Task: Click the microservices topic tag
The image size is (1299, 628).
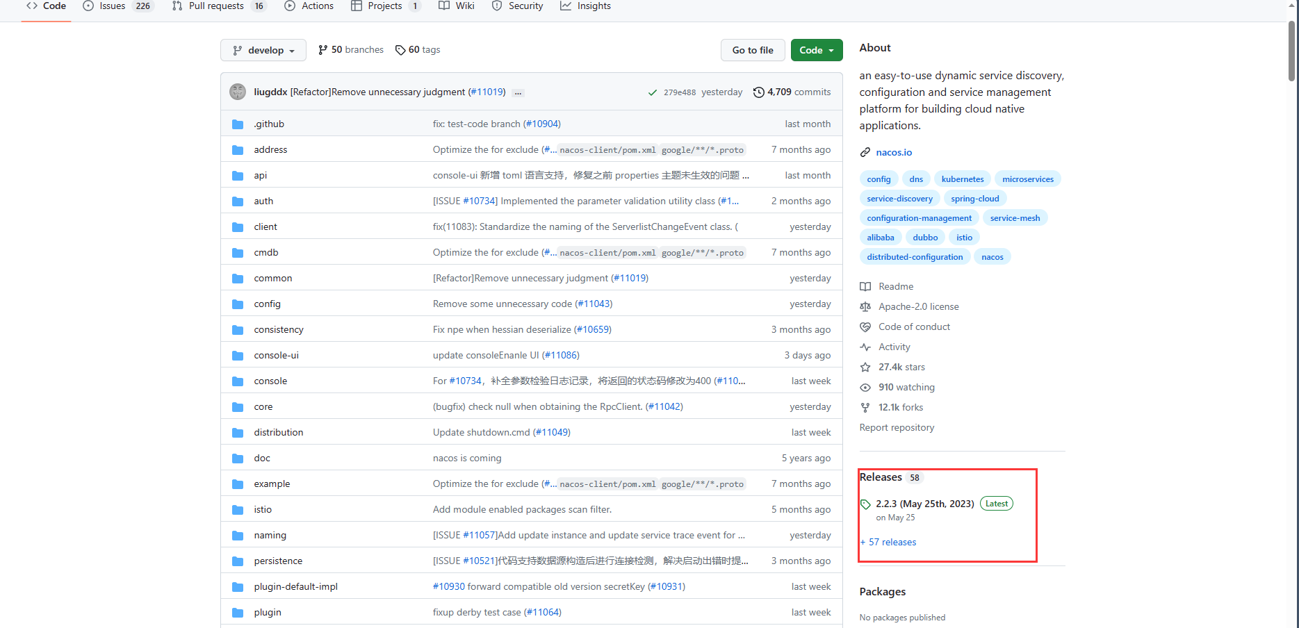Action: pyautogui.click(x=1028, y=179)
